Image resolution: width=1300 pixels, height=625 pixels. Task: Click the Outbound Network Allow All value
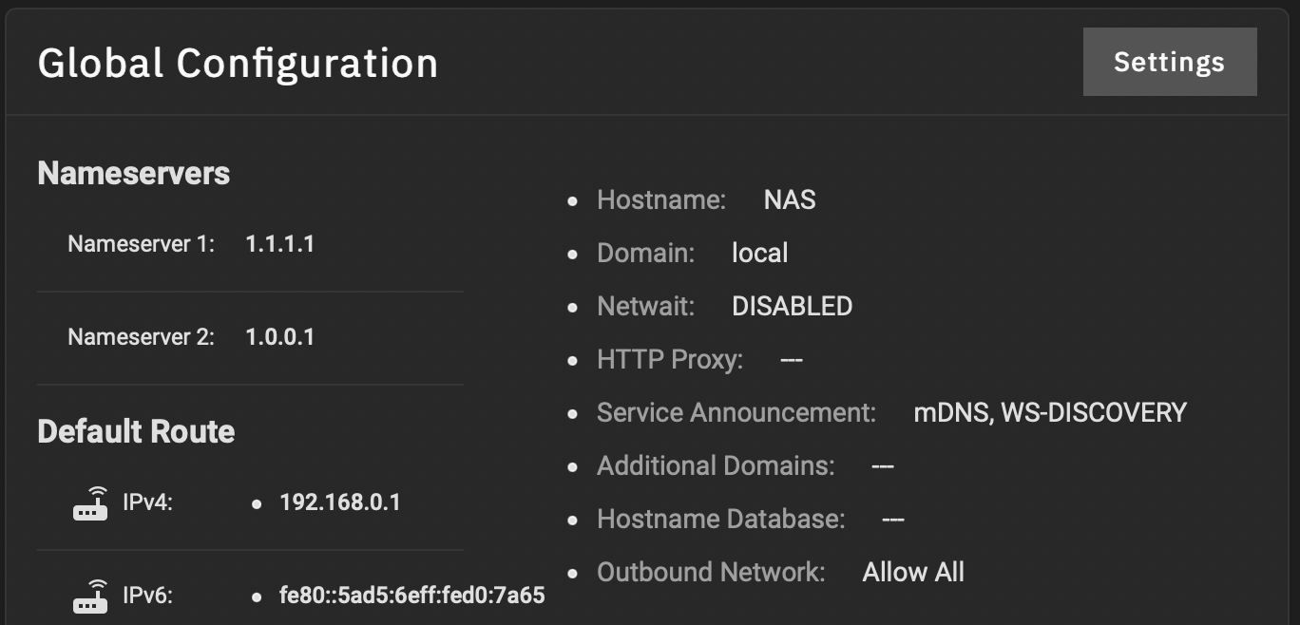(913, 573)
